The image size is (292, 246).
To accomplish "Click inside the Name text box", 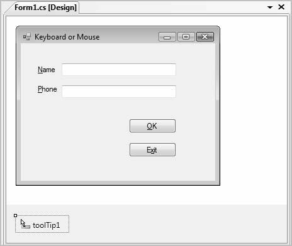I will 119,70.
